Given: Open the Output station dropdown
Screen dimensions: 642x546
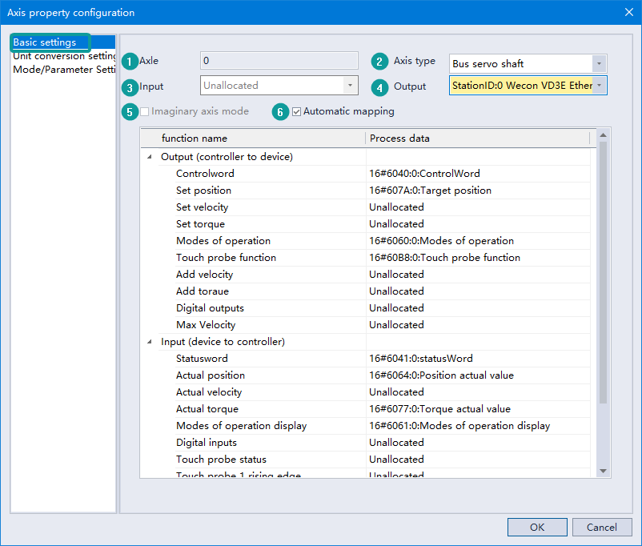Looking at the screenshot, I should (x=599, y=86).
